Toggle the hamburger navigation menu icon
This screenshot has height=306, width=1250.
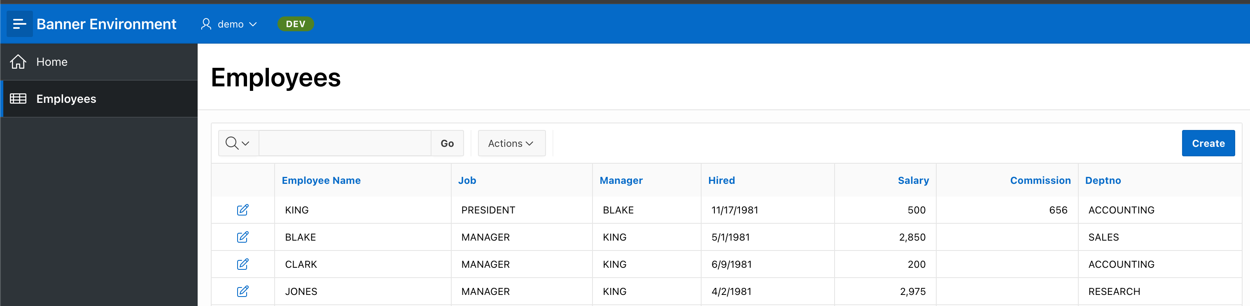[x=19, y=24]
